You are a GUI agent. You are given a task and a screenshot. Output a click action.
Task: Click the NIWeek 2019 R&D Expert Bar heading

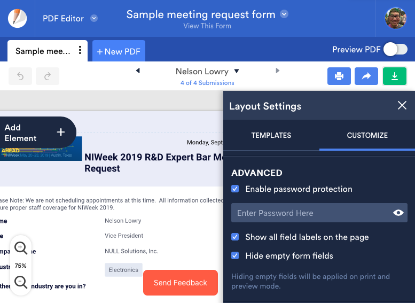pyautogui.click(x=154, y=162)
